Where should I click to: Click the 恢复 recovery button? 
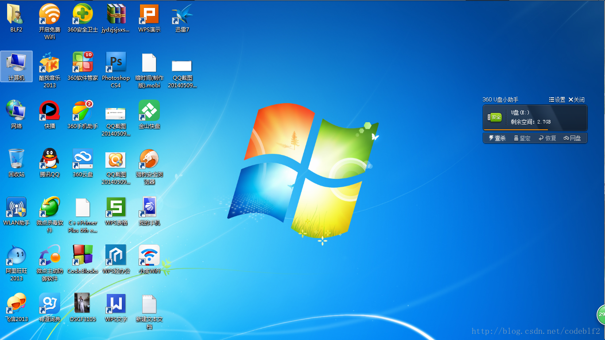pyautogui.click(x=547, y=138)
